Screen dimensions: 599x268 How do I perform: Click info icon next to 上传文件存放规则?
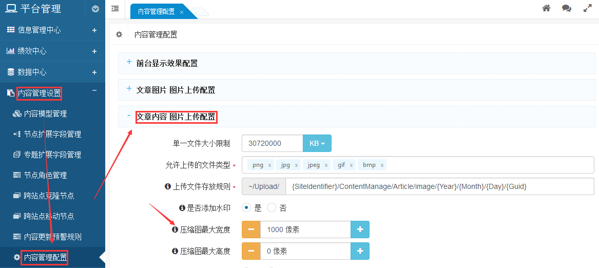pyautogui.click(x=168, y=186)
